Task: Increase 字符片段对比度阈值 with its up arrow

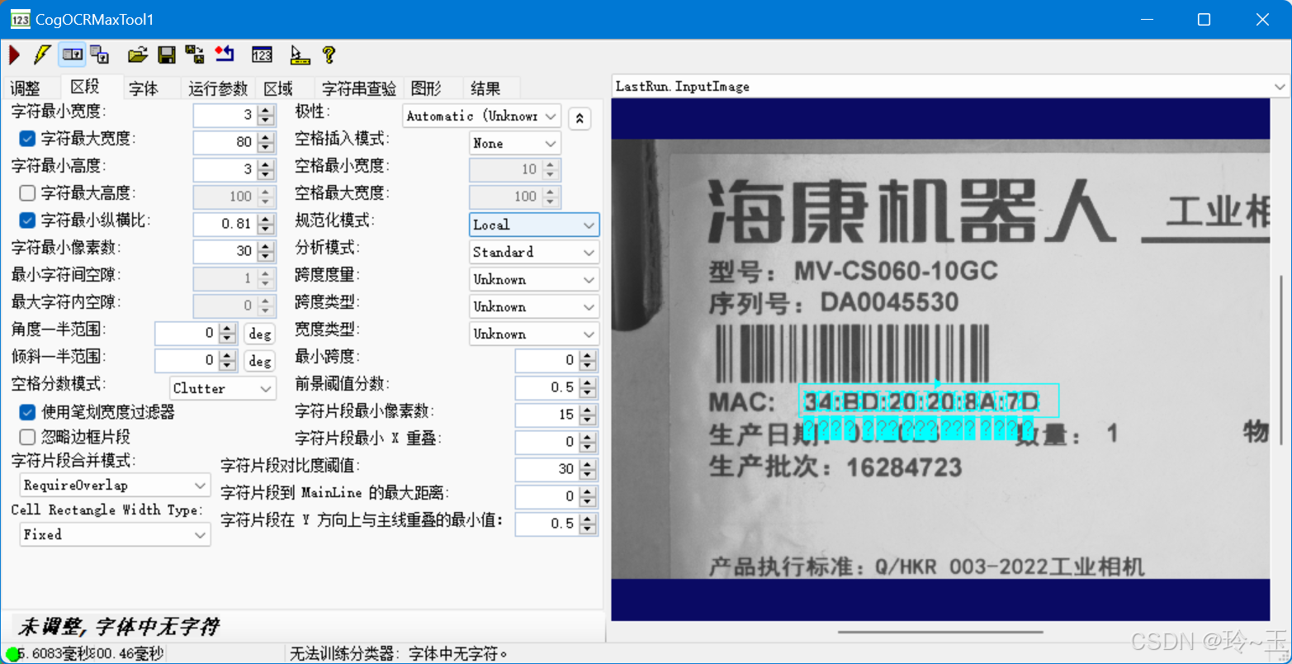Action: click(x=587, y=464)
